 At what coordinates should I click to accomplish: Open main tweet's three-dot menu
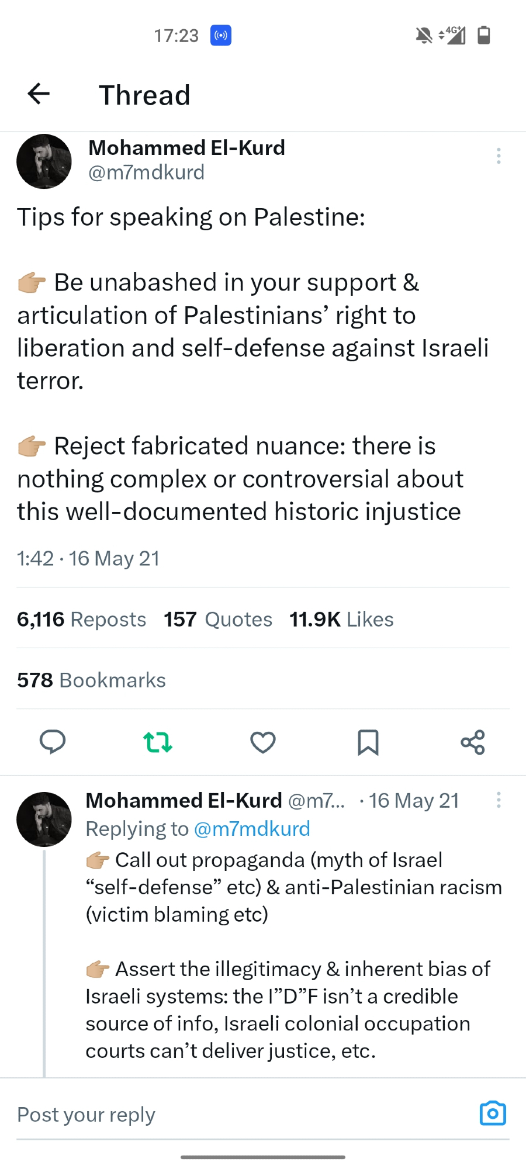pos(499,156)
